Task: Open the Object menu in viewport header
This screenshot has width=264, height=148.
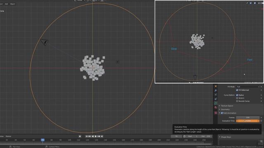Action: click(12, 4)
